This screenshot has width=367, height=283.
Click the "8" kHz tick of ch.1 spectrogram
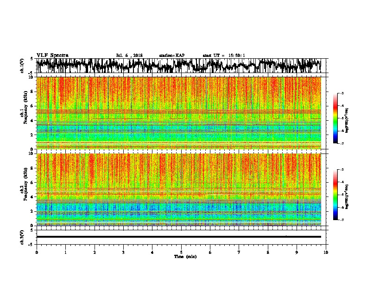coord(32,92)
